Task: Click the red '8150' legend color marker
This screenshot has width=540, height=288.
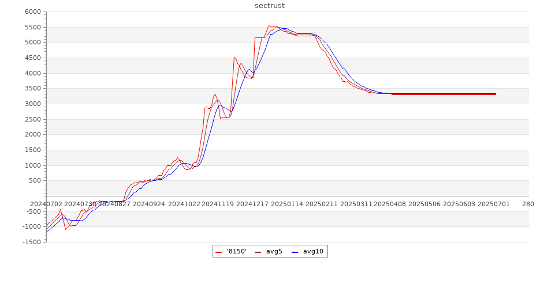Action: click(x=218, y=252)
